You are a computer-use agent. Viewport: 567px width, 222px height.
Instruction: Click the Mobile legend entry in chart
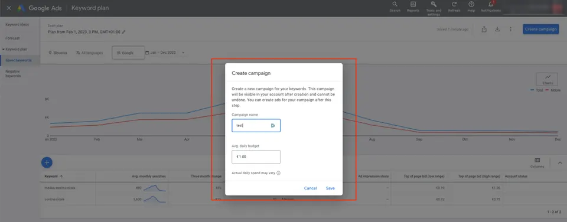(x=553, y=90)
